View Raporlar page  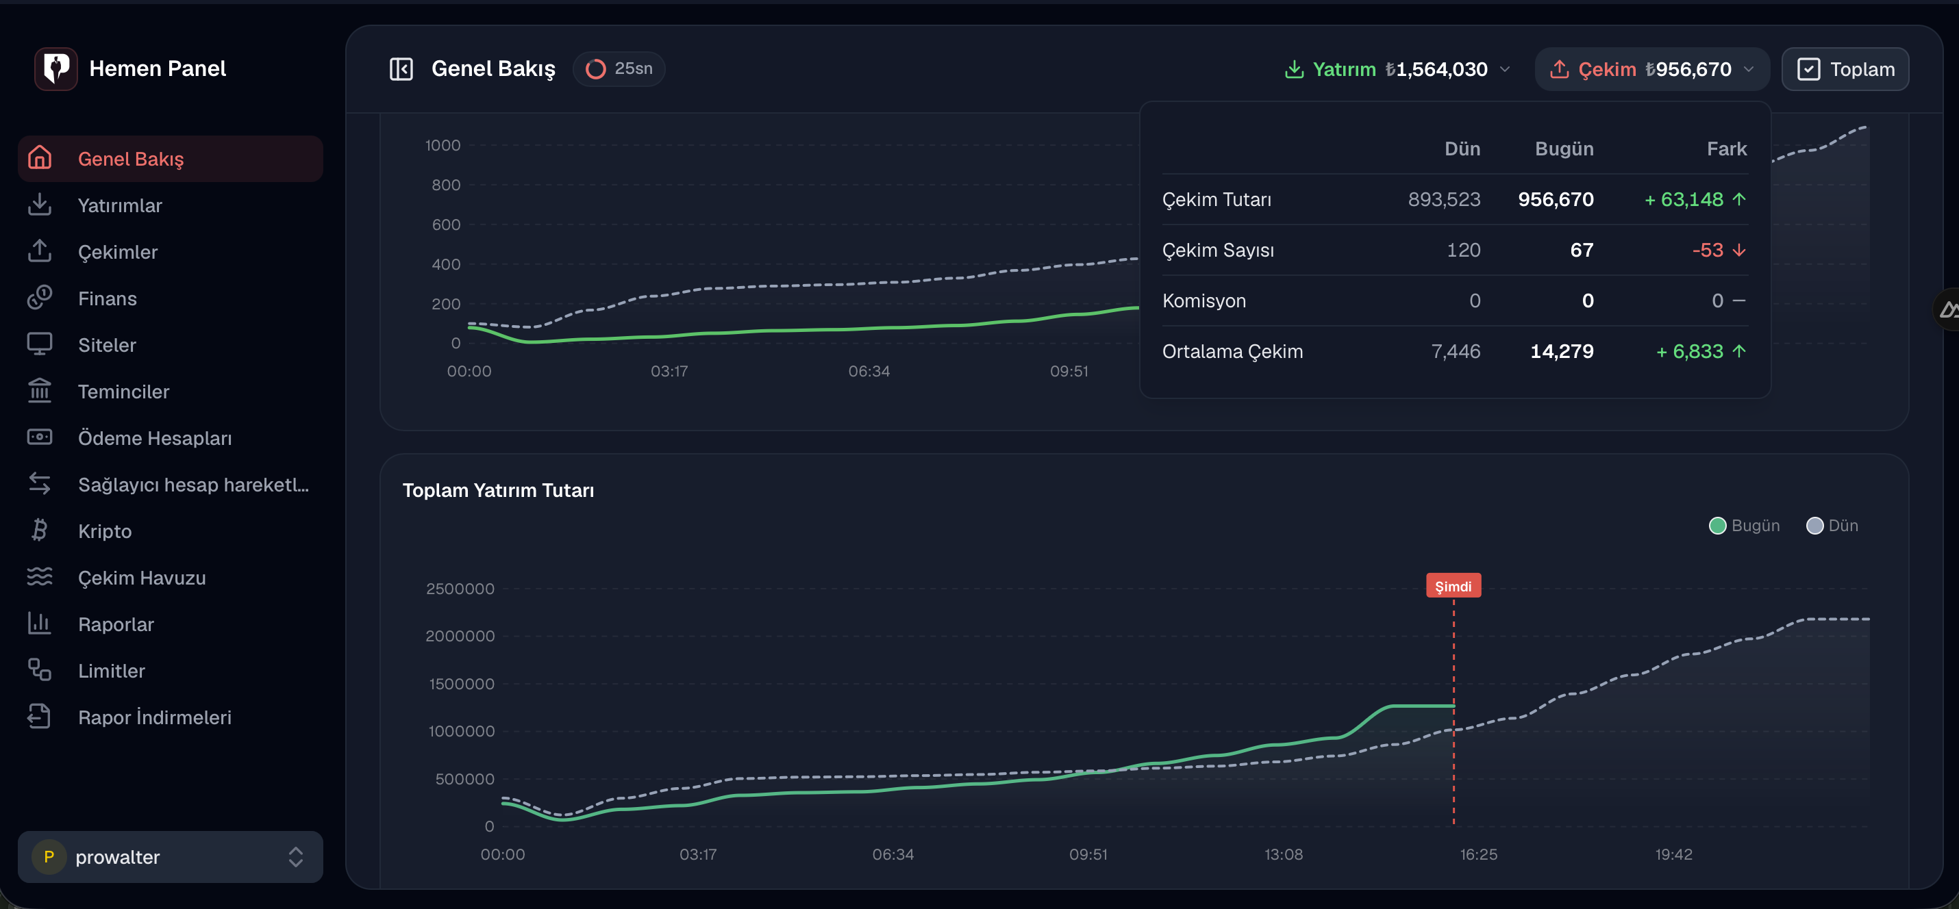pyautogui.click(x=171, y=624)
